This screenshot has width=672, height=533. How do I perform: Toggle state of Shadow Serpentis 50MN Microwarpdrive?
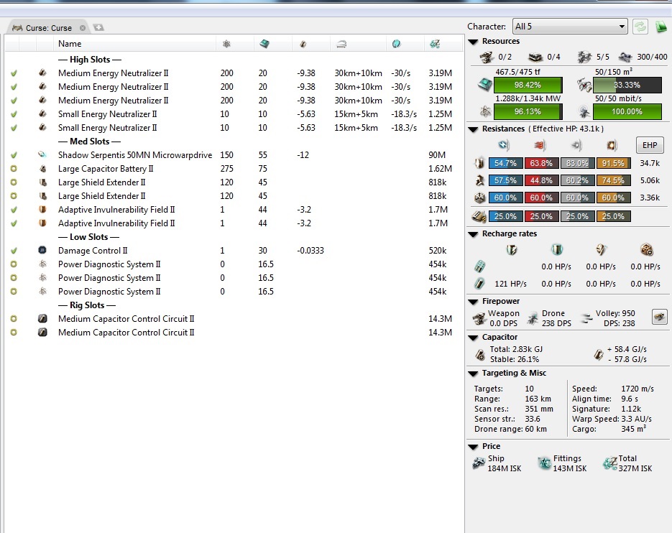(x=14, y=155)
